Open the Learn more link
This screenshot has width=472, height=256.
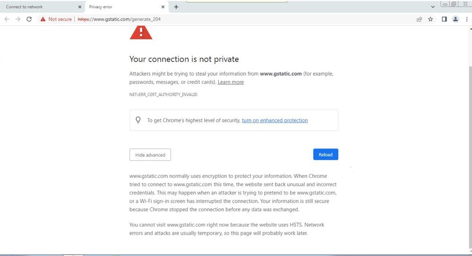[231, 82]
